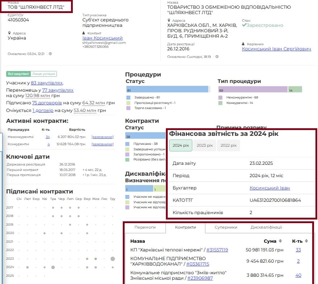Click the blue 'Завершено - 81' status bar
The height and width of the screenshot is (284, 318).
[x=167, y=89]
